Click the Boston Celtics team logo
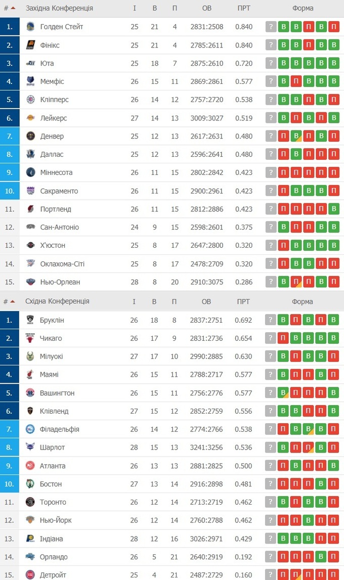The width and height of the screenshot is (344, 580). click(x=30, y=484)
